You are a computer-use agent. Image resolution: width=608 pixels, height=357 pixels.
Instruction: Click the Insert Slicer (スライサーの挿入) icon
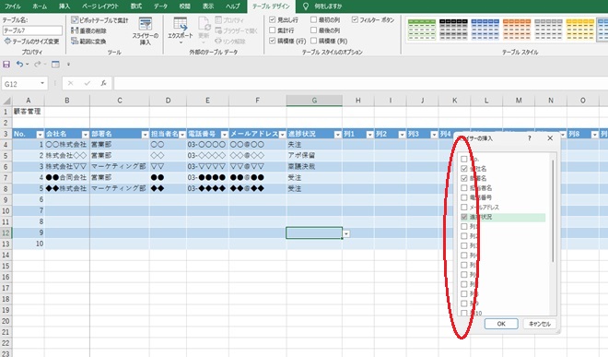pyautogui.click(x=146, y=24)
